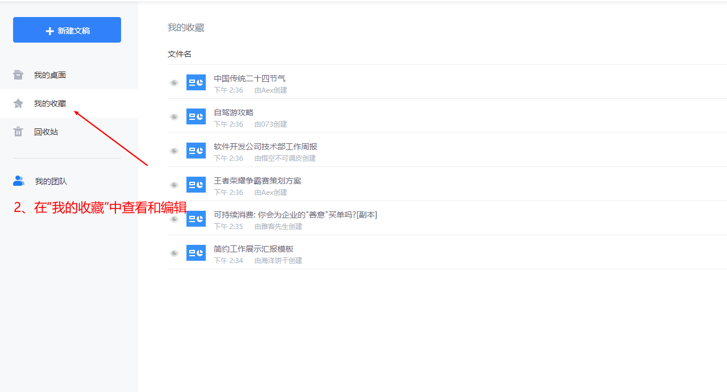Image resolution: width=727 pixels, height=392 pixels.
Task: Click file icon of 王者荣耀争霸赛策划方案
Action: tap(196, 185)
